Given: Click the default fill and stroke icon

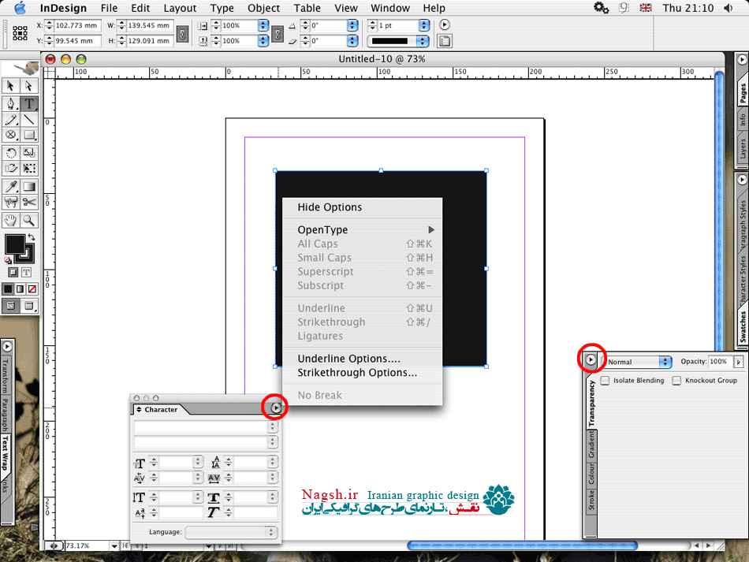Looking at the screenshot, I should point(8,260).
